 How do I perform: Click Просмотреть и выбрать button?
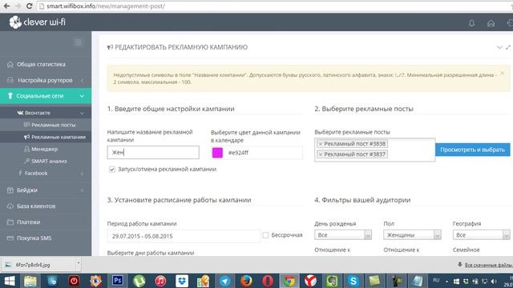pyautogui.click(x=472, y=150)
